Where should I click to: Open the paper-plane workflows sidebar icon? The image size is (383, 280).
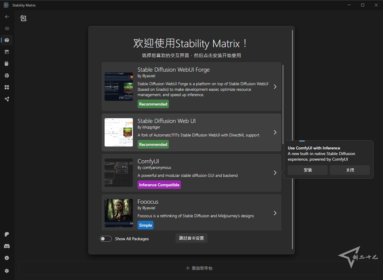click(7, 99)
